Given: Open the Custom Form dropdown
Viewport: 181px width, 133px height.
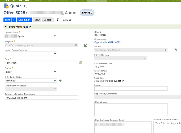Looking at the screenshot, I should [x=55, y=36].
